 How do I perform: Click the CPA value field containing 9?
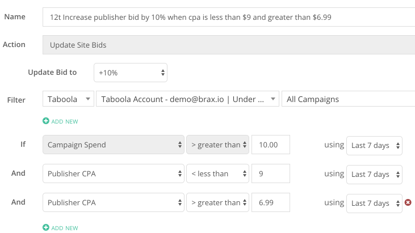click(x=271, y=173)
